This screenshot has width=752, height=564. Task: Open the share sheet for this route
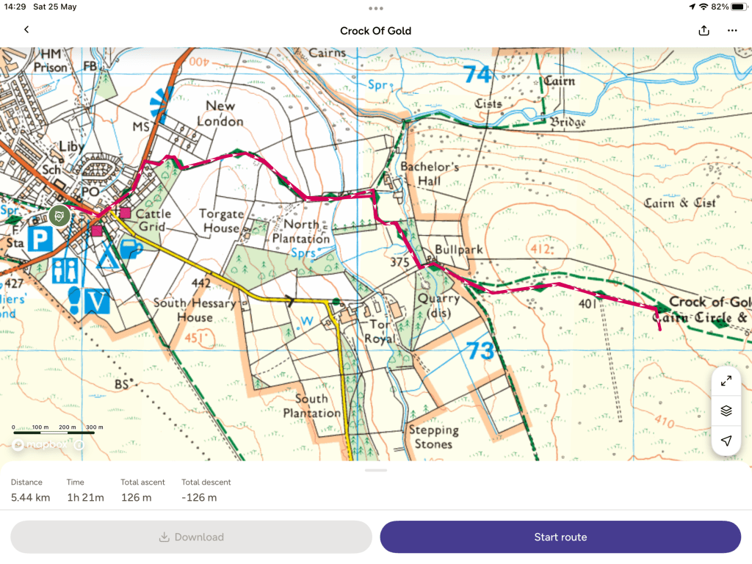[x=704, y=30]
